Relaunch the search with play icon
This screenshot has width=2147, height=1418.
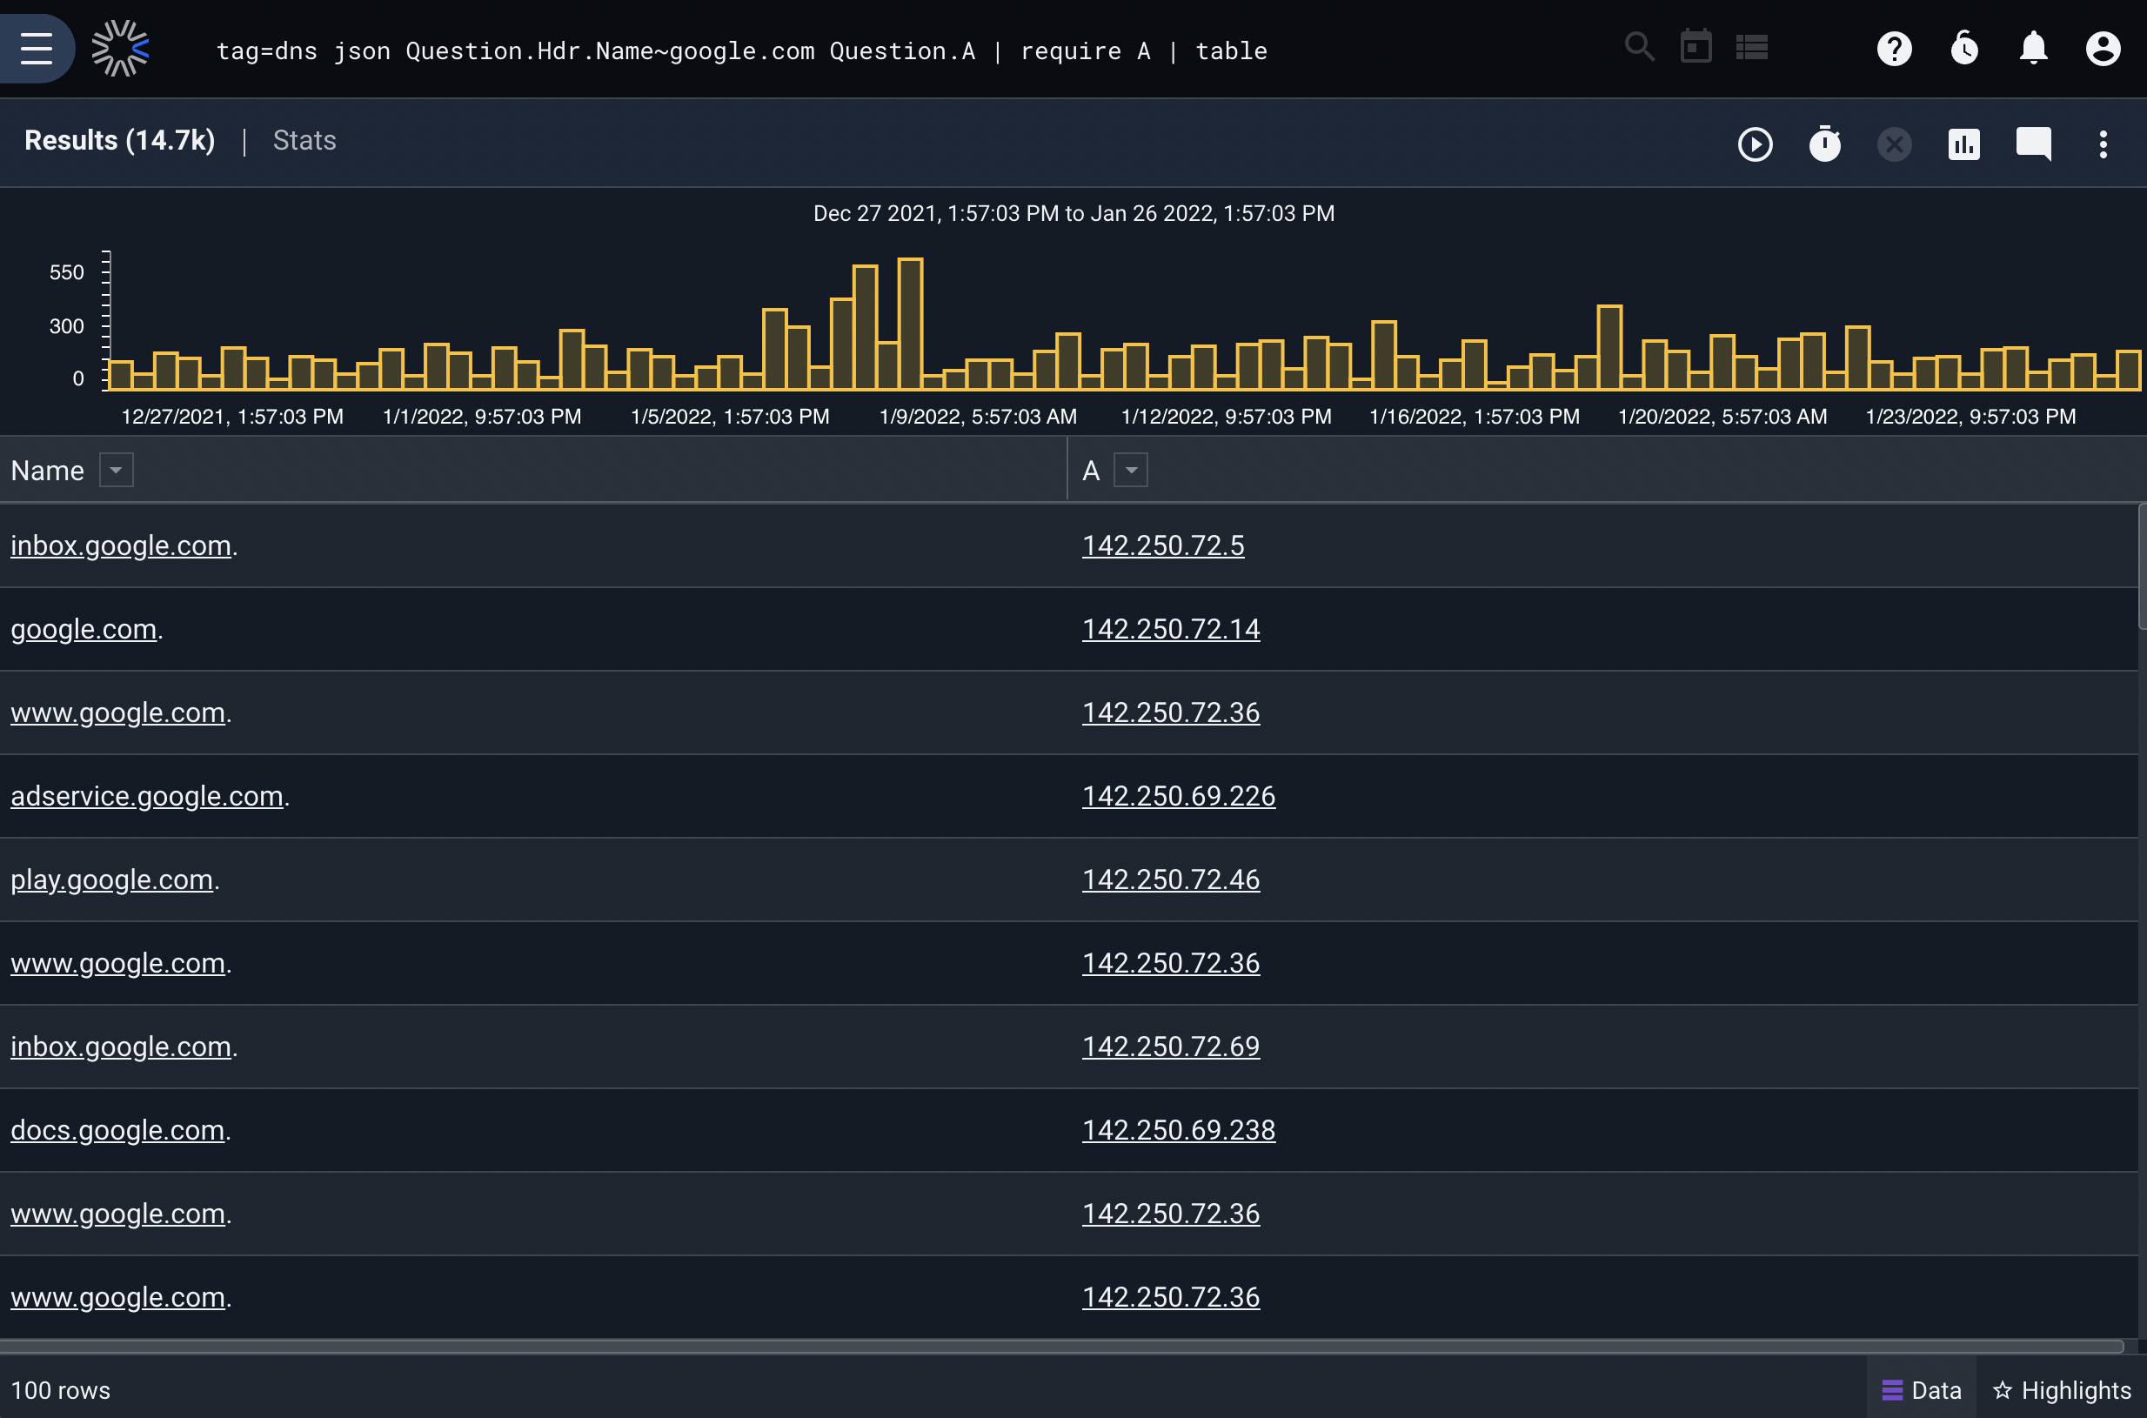point(1755,144)
